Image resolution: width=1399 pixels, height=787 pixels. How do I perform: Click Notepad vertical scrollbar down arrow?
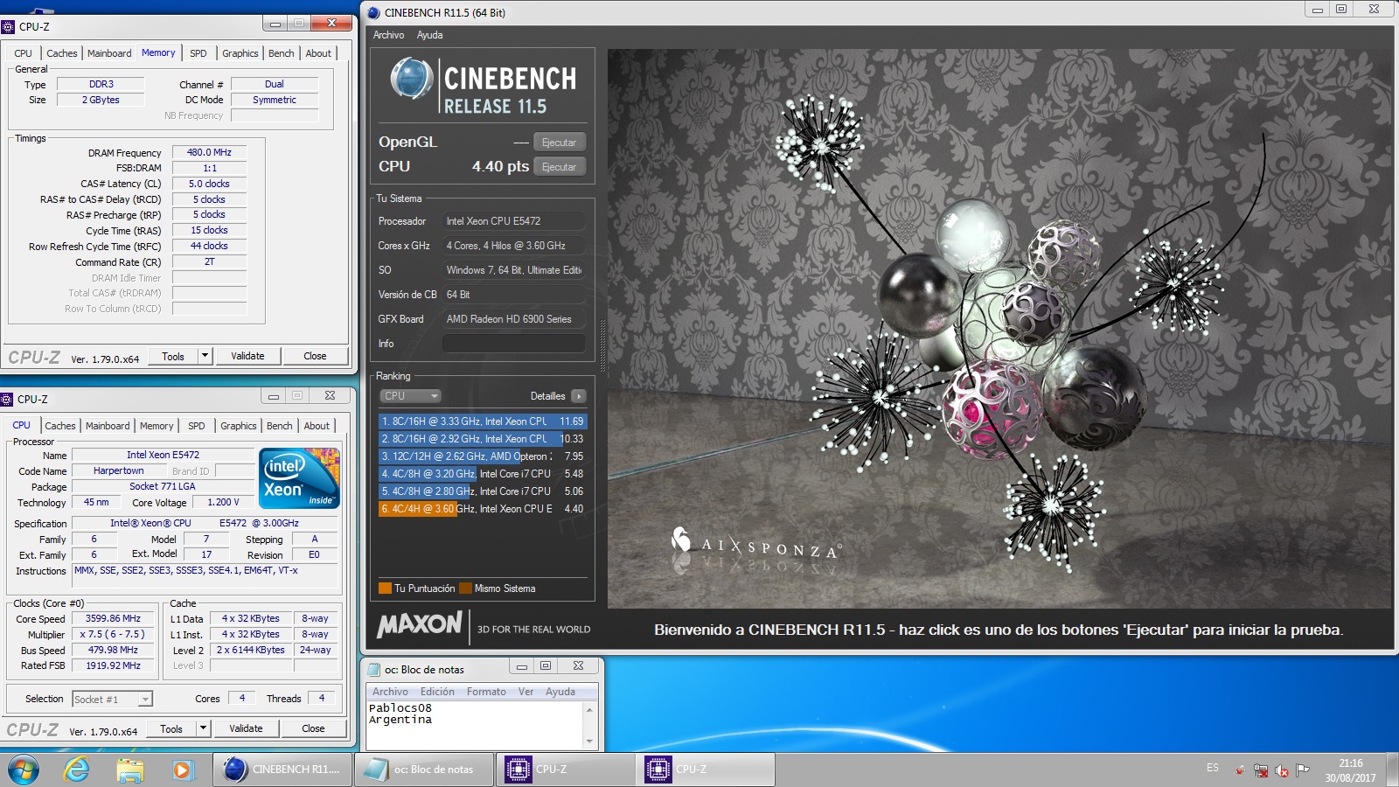tap(590, 742)
